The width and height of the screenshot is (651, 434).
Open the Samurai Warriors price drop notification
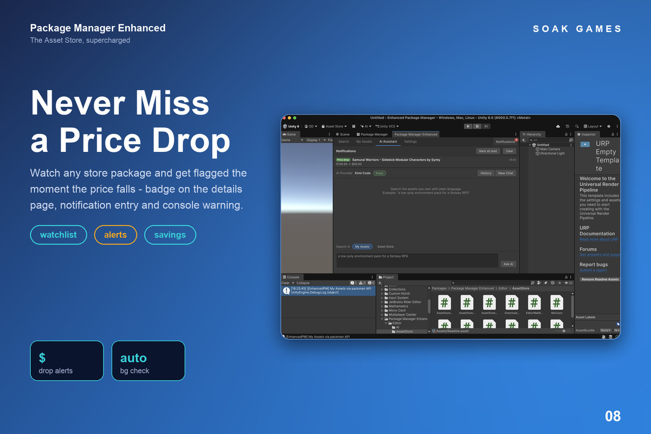426,162
